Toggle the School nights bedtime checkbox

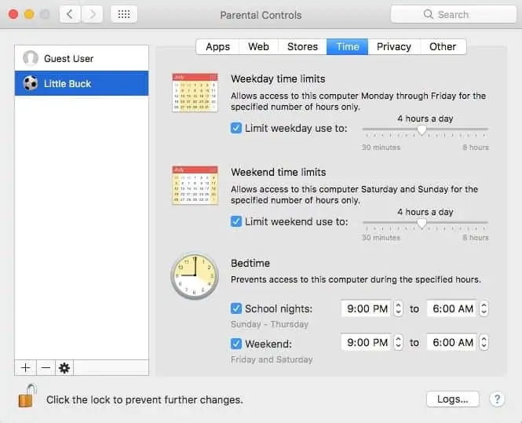pos(236,308)
